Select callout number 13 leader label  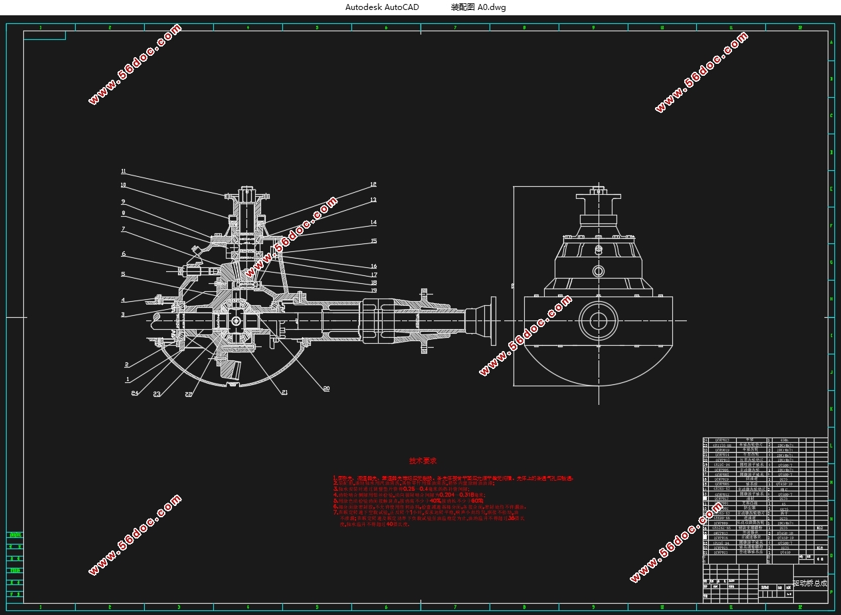click(x=373, y=199)
